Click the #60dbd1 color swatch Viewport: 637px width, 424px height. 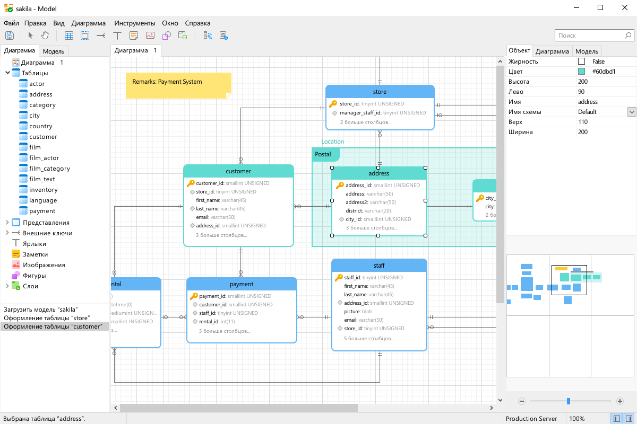coord(581,72)
